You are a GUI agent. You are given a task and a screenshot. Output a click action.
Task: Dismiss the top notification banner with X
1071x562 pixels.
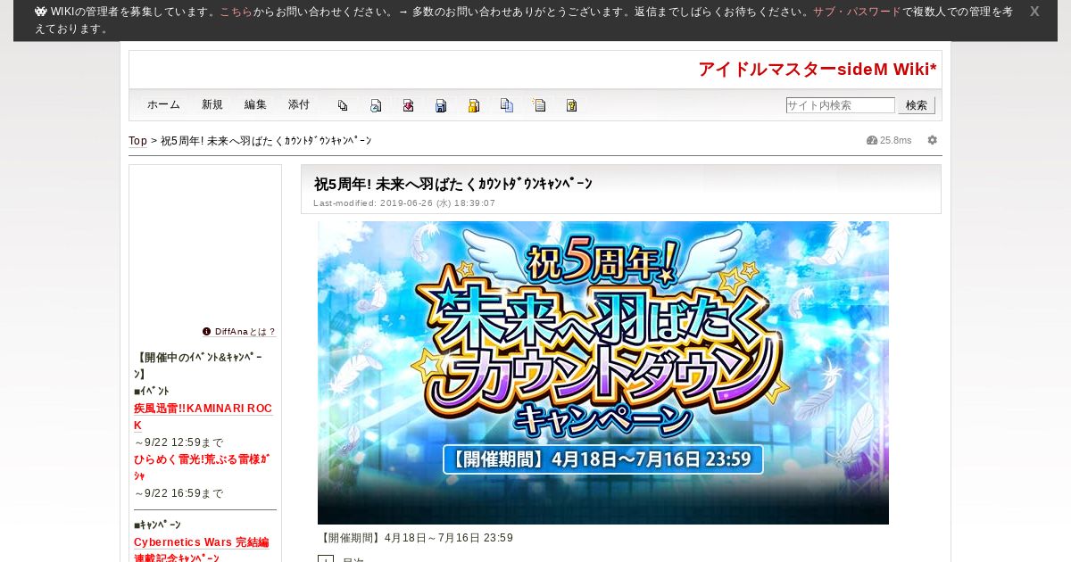coord(1034,12)
